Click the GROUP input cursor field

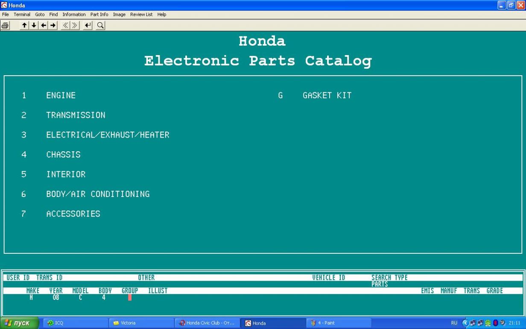pyautogui.click(x=130, y=297)
